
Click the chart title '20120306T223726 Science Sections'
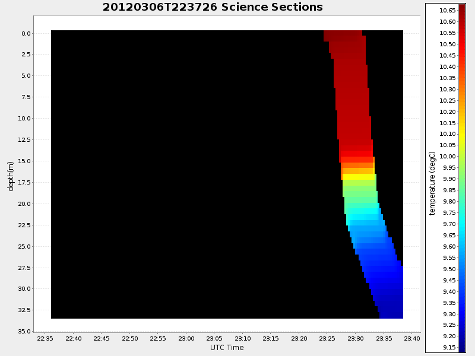[x=213, y=7]
